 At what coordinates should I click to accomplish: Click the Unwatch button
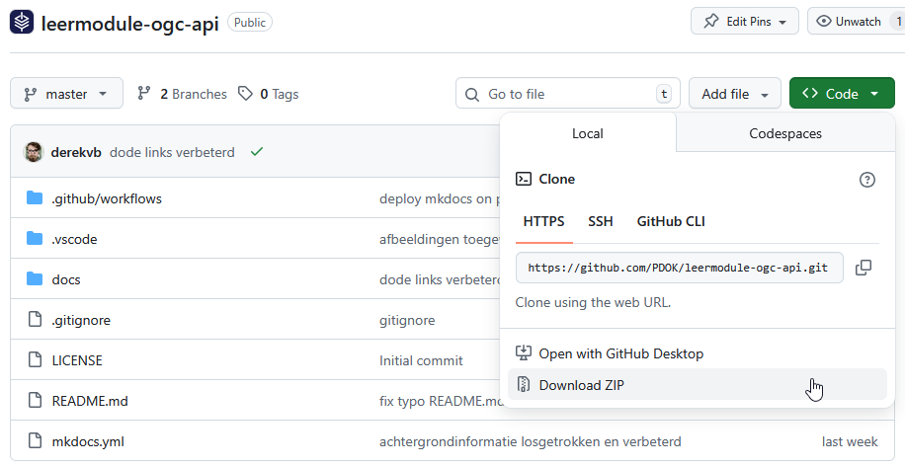click(x=850, y=21)
